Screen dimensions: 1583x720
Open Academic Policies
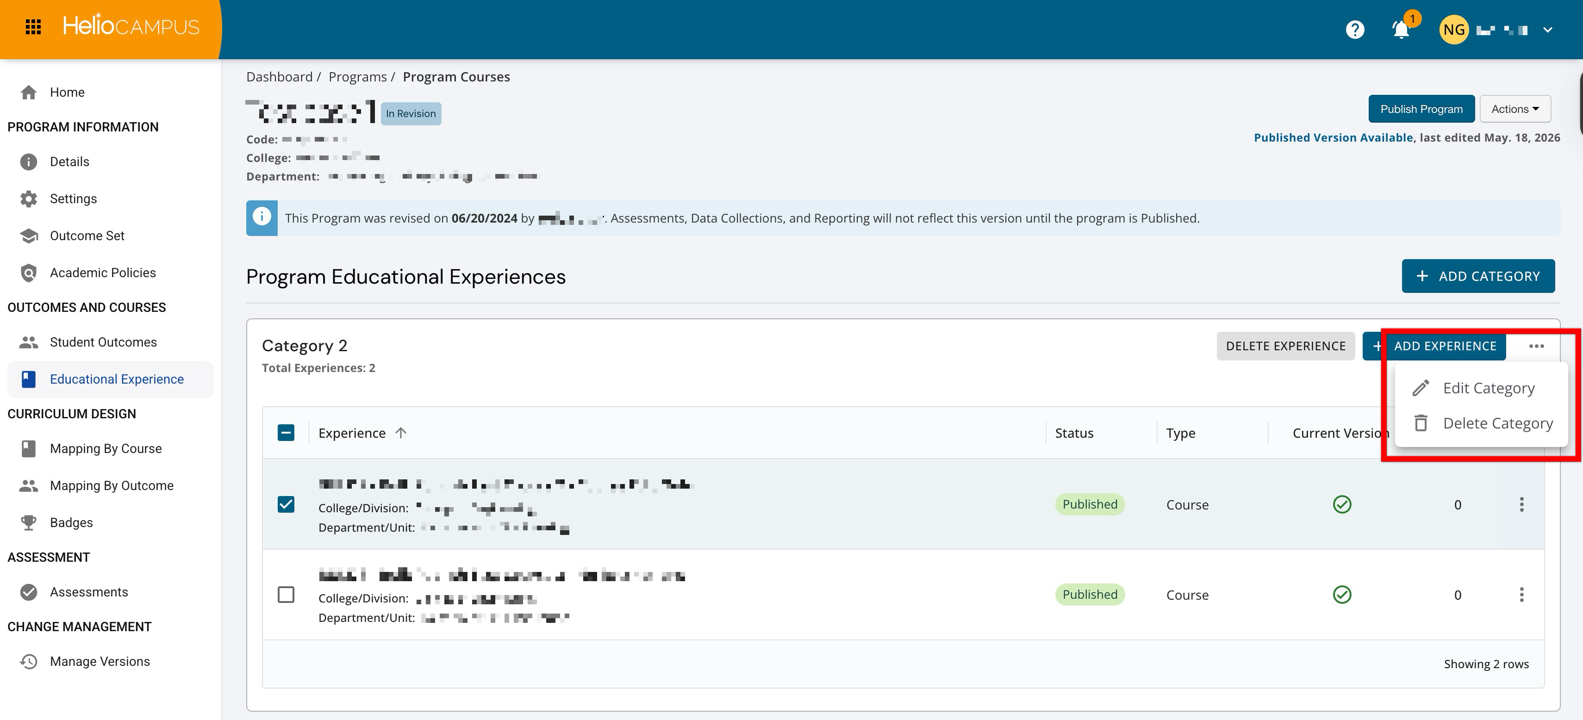pos(103,273)
